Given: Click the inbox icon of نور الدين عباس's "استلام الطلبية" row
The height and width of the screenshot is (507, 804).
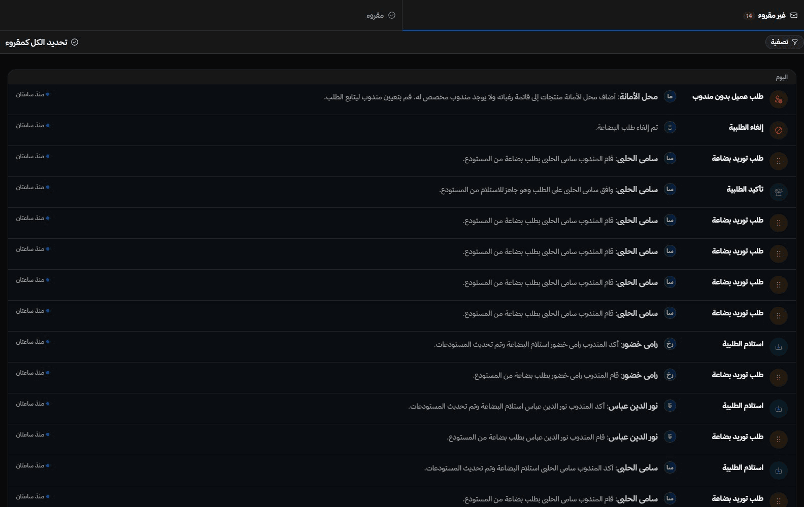Looking at the screenshot, I should point(778,409).
